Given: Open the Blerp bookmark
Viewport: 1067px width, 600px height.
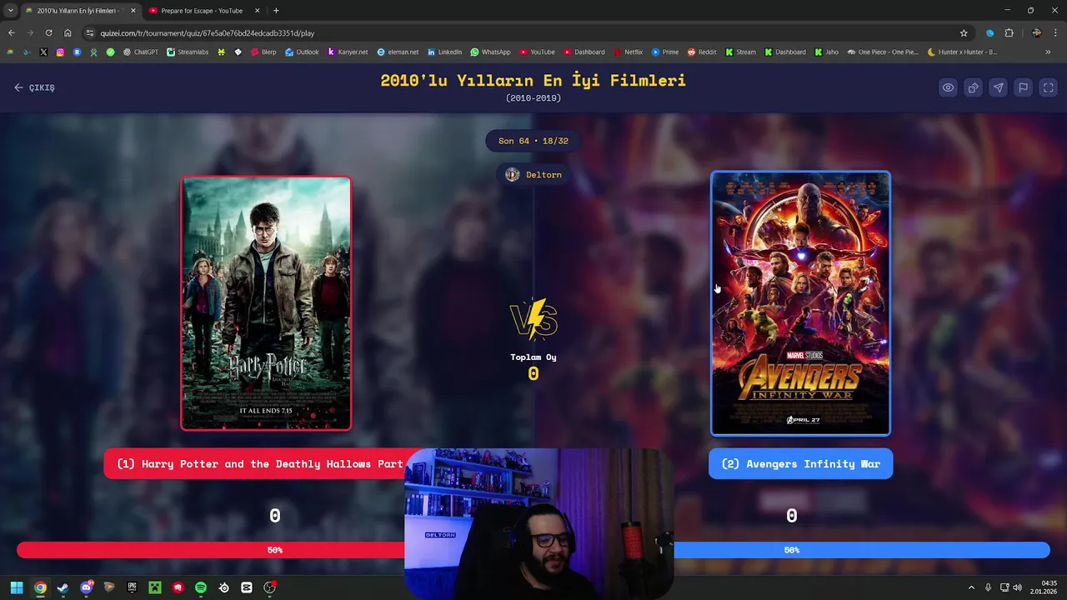Looking at the screenshot, I should (x=263, y=52).
